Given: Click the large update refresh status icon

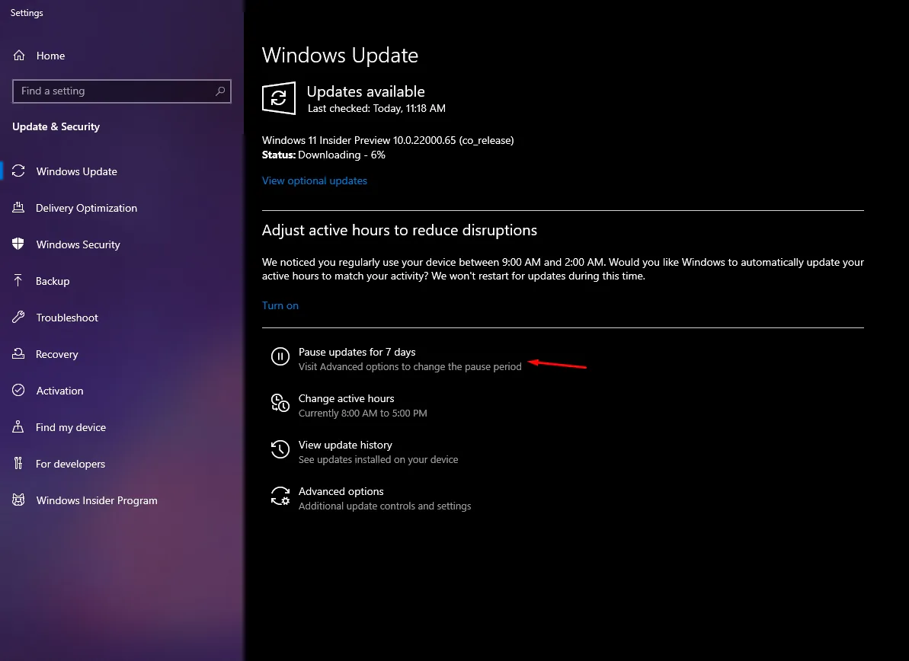Looking at the screenshot, I should click(x=279, y=98).
